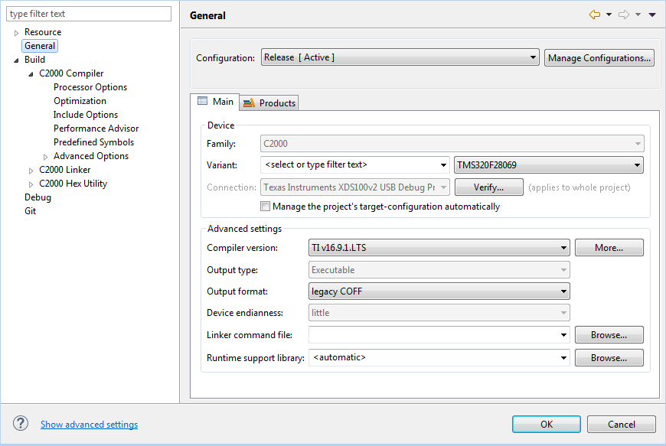Select Processor Options in the tree
The image size is (666, 446).
[90, 87]
